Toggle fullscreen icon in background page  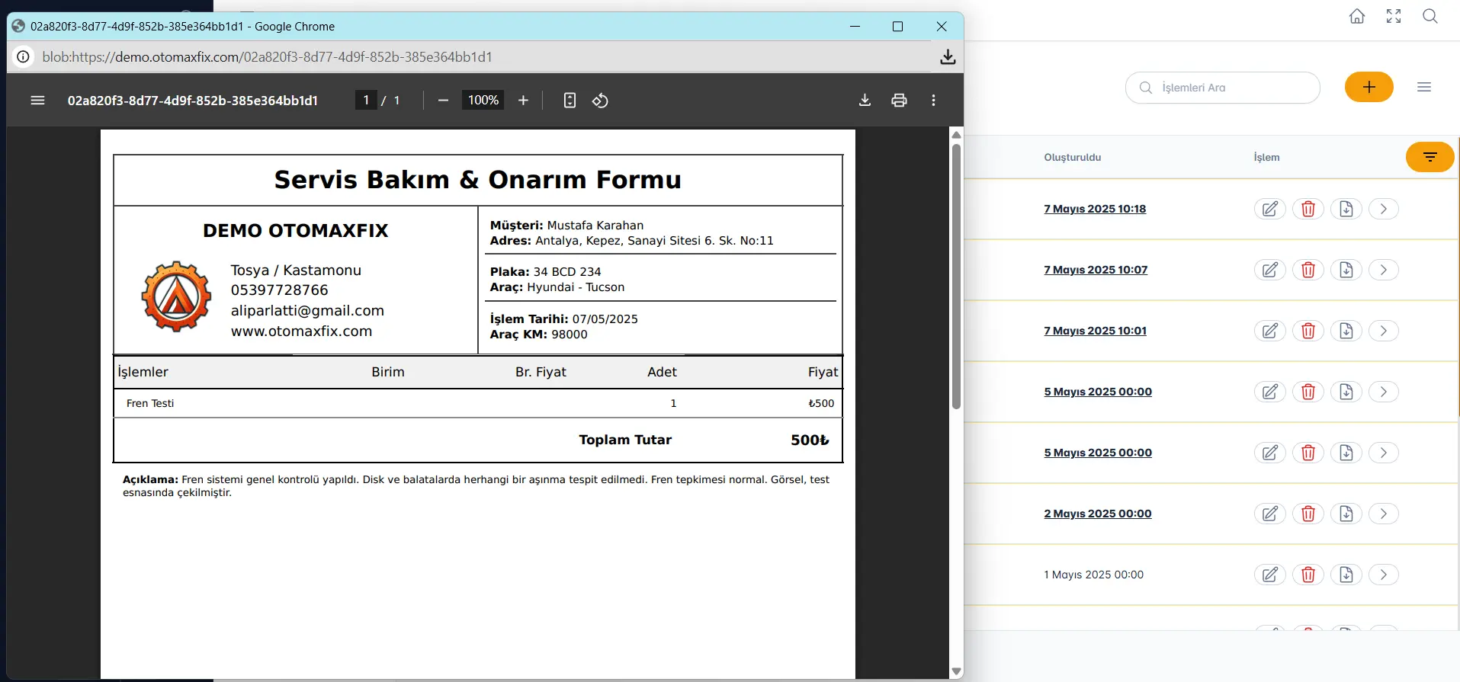click(1394, 16)
